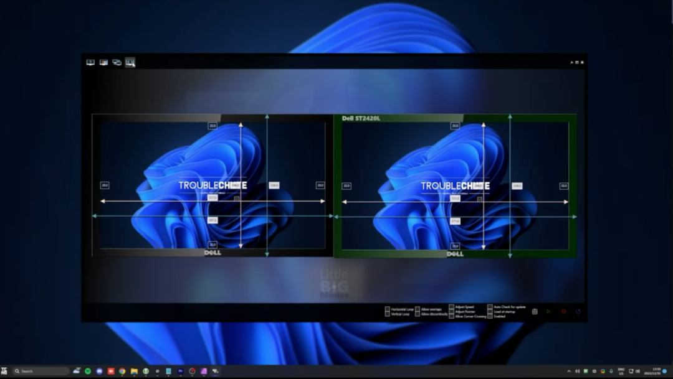Stop Little Big Mouse with red stop icon
Image resolution: width=673 pixels, height=379 pixels.
563,312
